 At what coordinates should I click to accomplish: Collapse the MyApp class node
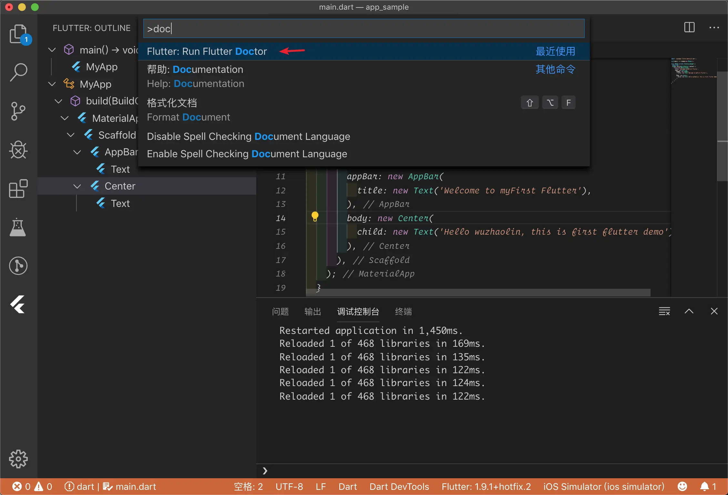[x=52, y=84]
